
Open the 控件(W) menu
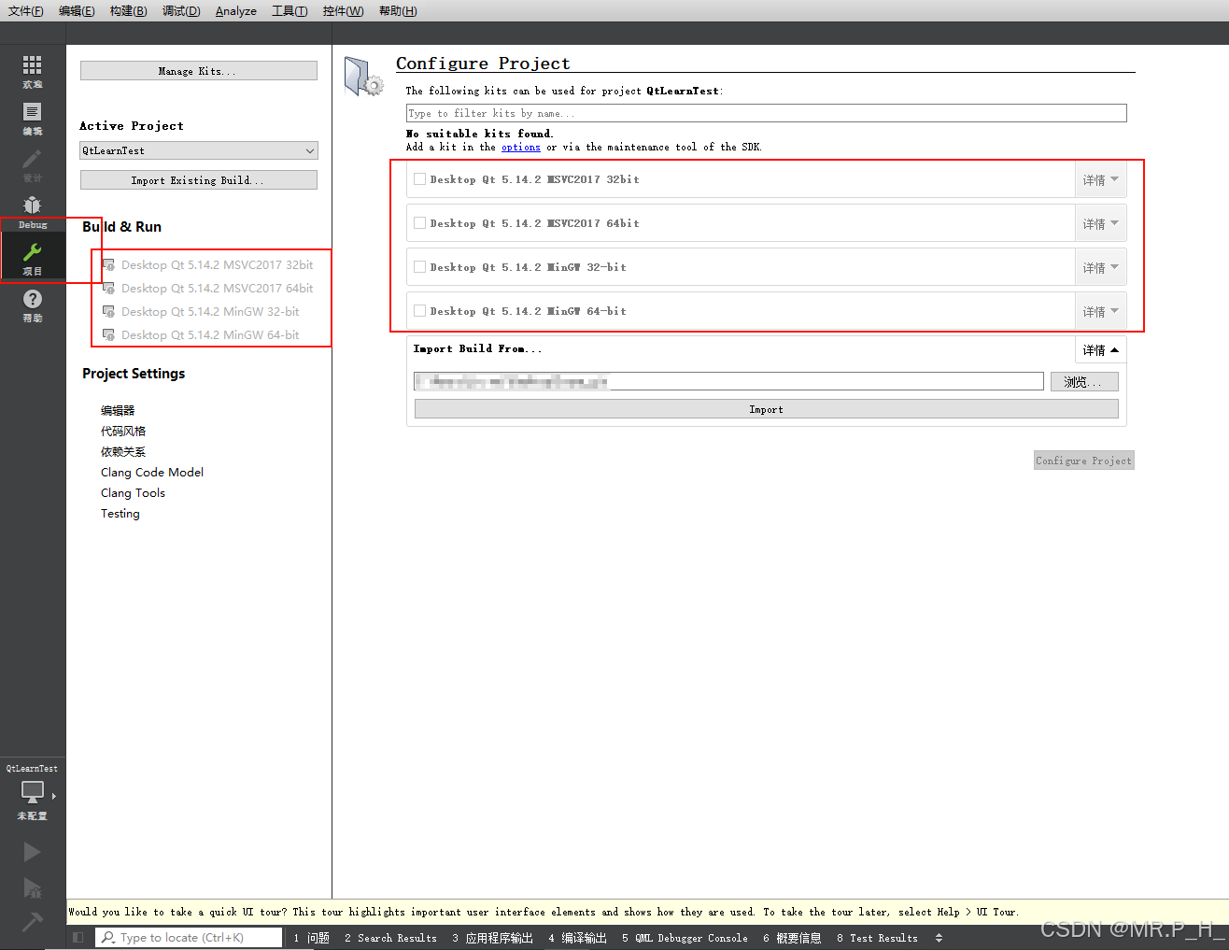pyautogui.click(x=343, y=11)
